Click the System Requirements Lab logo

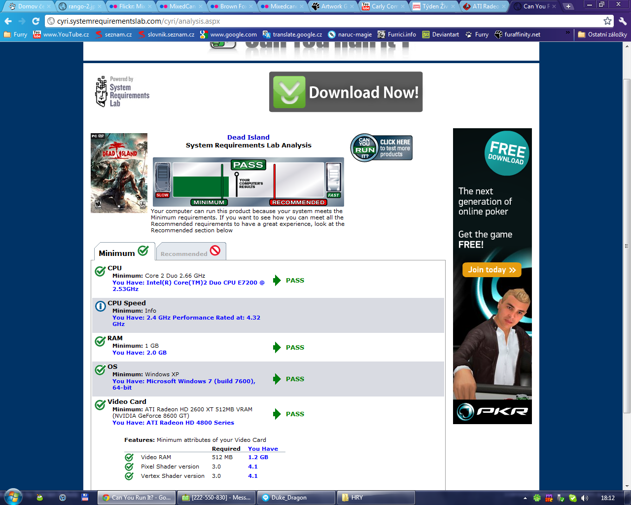122,92
